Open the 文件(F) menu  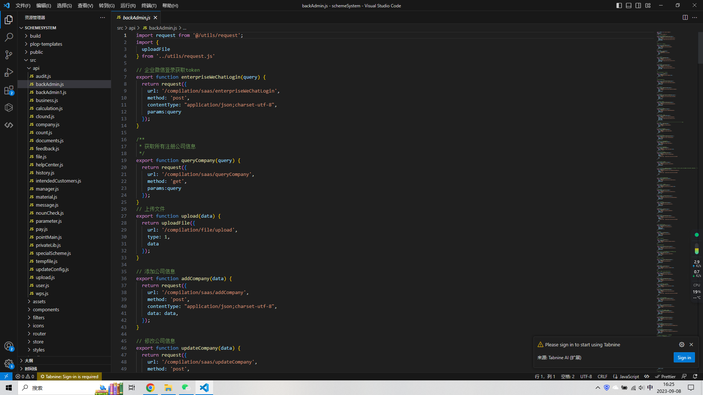pos(23,5)
